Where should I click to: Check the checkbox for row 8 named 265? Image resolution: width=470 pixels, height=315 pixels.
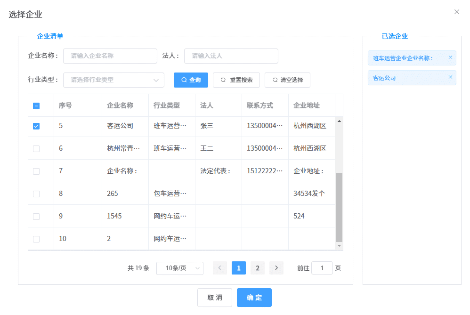[x=37, y=194]
